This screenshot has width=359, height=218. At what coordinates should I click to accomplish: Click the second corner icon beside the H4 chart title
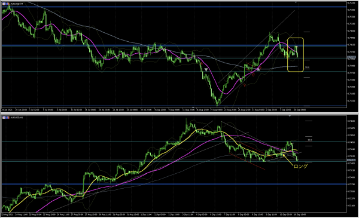coord(8,4)
